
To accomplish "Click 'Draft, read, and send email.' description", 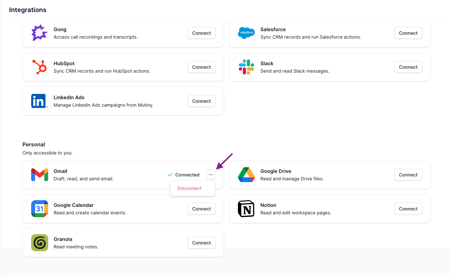I will click(84, 179).
